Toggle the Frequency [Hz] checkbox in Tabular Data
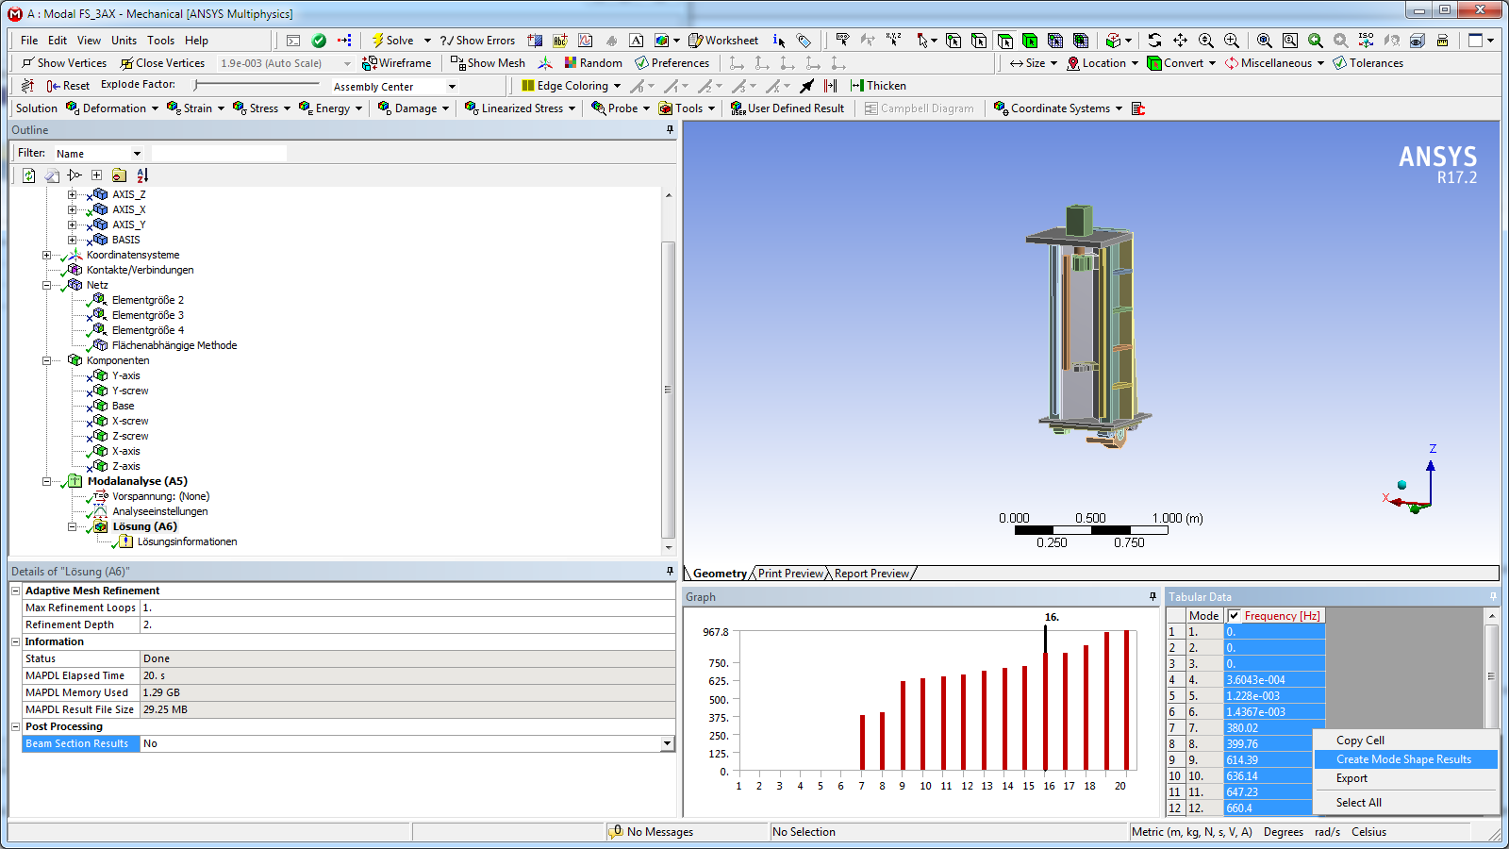1509x849 pixels. 1235,616
